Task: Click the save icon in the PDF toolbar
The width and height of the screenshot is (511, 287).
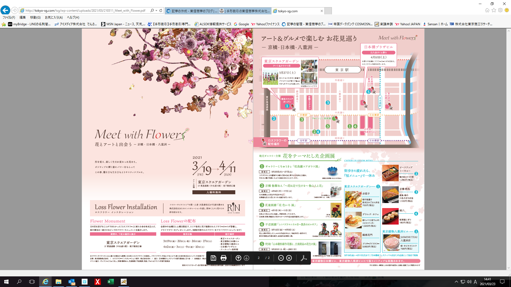Action: pos(213,258)
